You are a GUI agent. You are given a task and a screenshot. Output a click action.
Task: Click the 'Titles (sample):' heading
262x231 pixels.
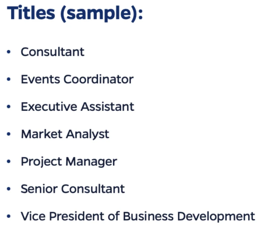(75, 13)
